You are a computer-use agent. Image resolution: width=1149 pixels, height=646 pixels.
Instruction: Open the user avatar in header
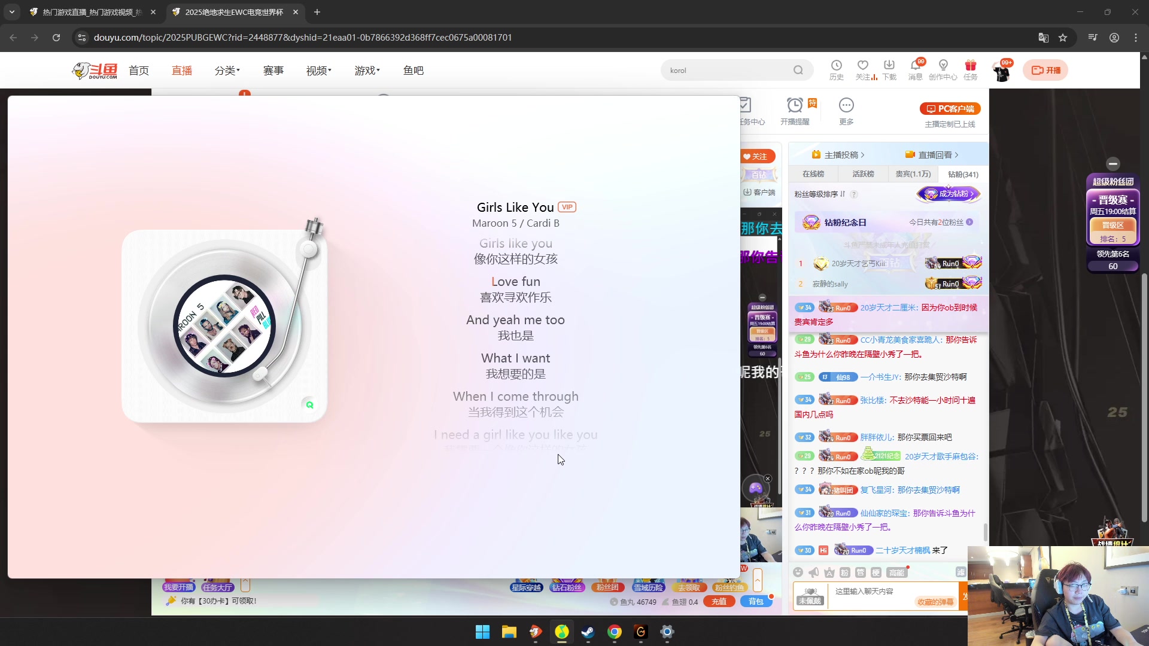coord(1002,71)
